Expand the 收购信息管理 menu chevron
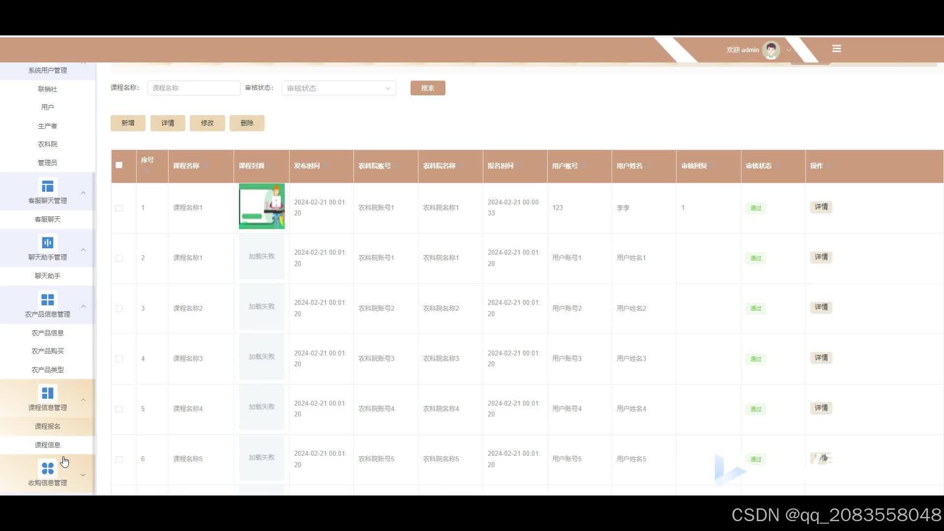The width and height of the screenshot is (944, 531). click(x=83, y=475)
